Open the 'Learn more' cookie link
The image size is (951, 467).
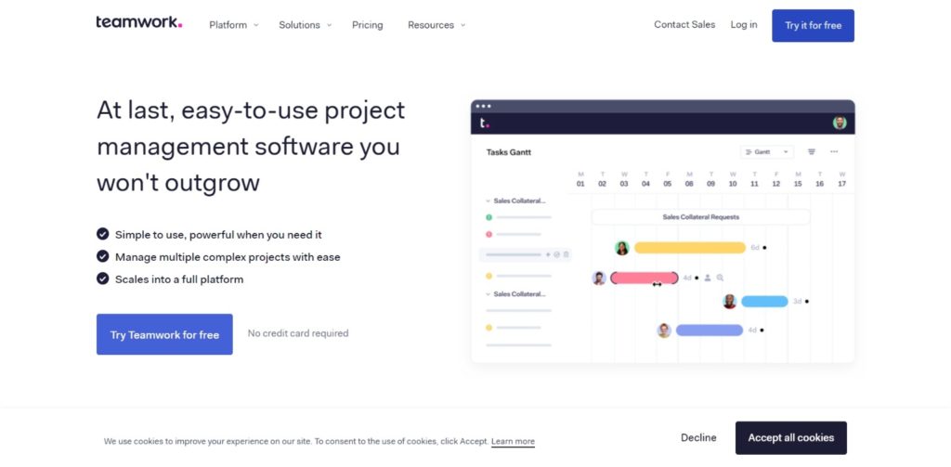[513, 442]
